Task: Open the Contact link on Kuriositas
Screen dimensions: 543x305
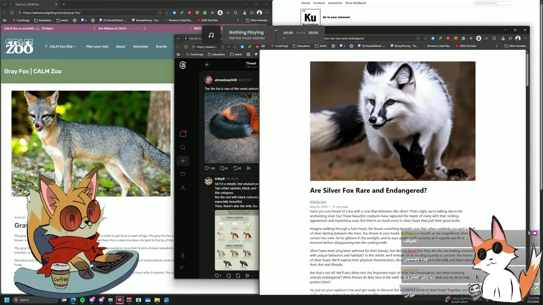Action: [x=319, y=3]
